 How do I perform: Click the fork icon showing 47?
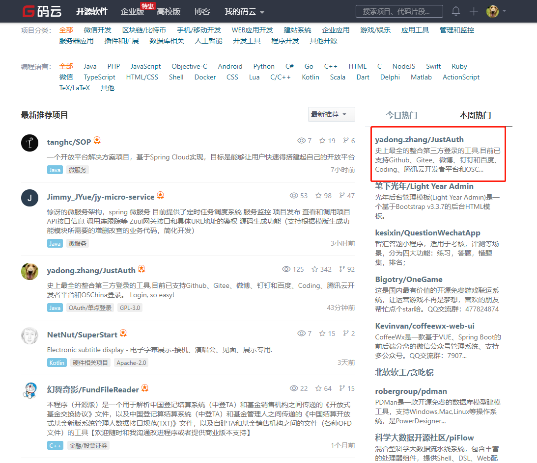coord(342,196)
